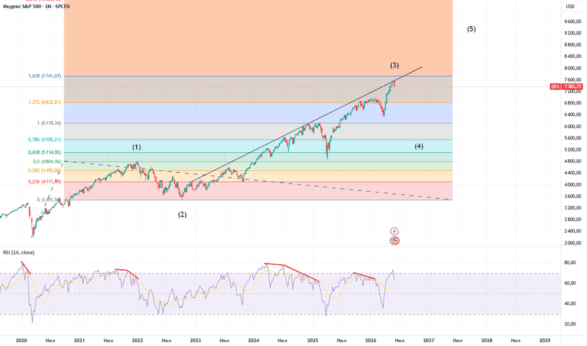Click 2000,00 on the price scale
The height and width of the screenshot is (346, 587).
[x=573, y=243]
